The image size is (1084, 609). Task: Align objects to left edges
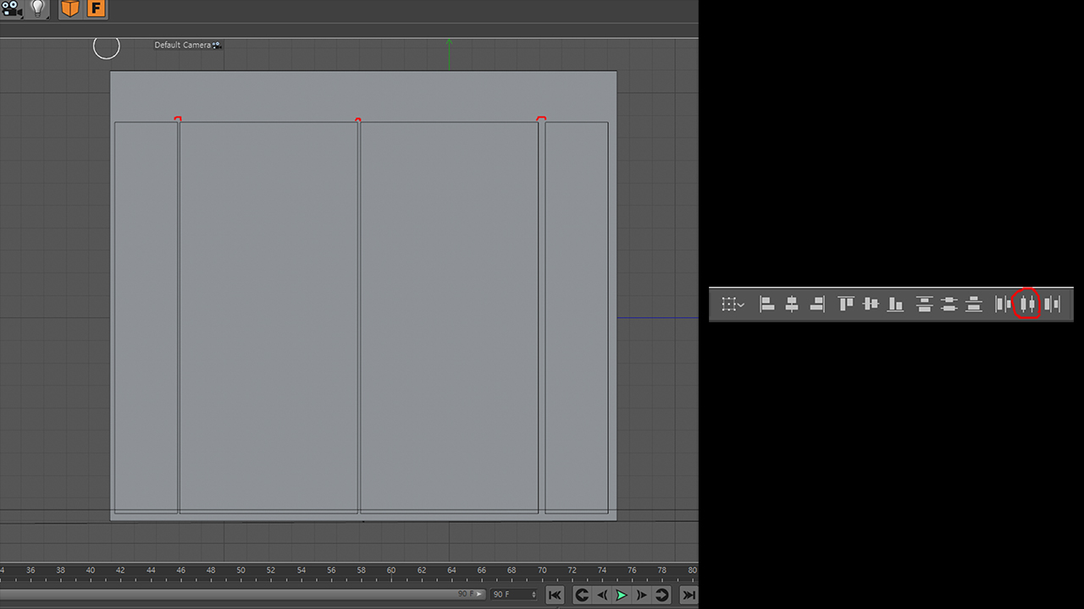click(x=767, y=304)
